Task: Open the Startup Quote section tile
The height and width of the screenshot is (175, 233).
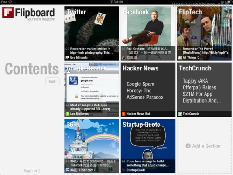Action: (148, 146)
